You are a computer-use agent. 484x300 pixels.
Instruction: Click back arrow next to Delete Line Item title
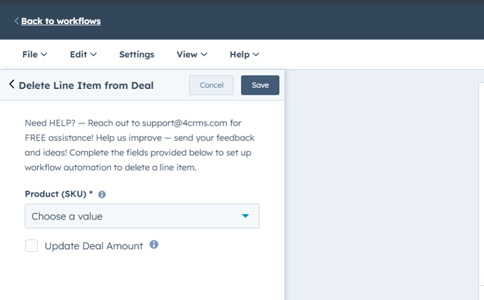[x=12, y=84]
